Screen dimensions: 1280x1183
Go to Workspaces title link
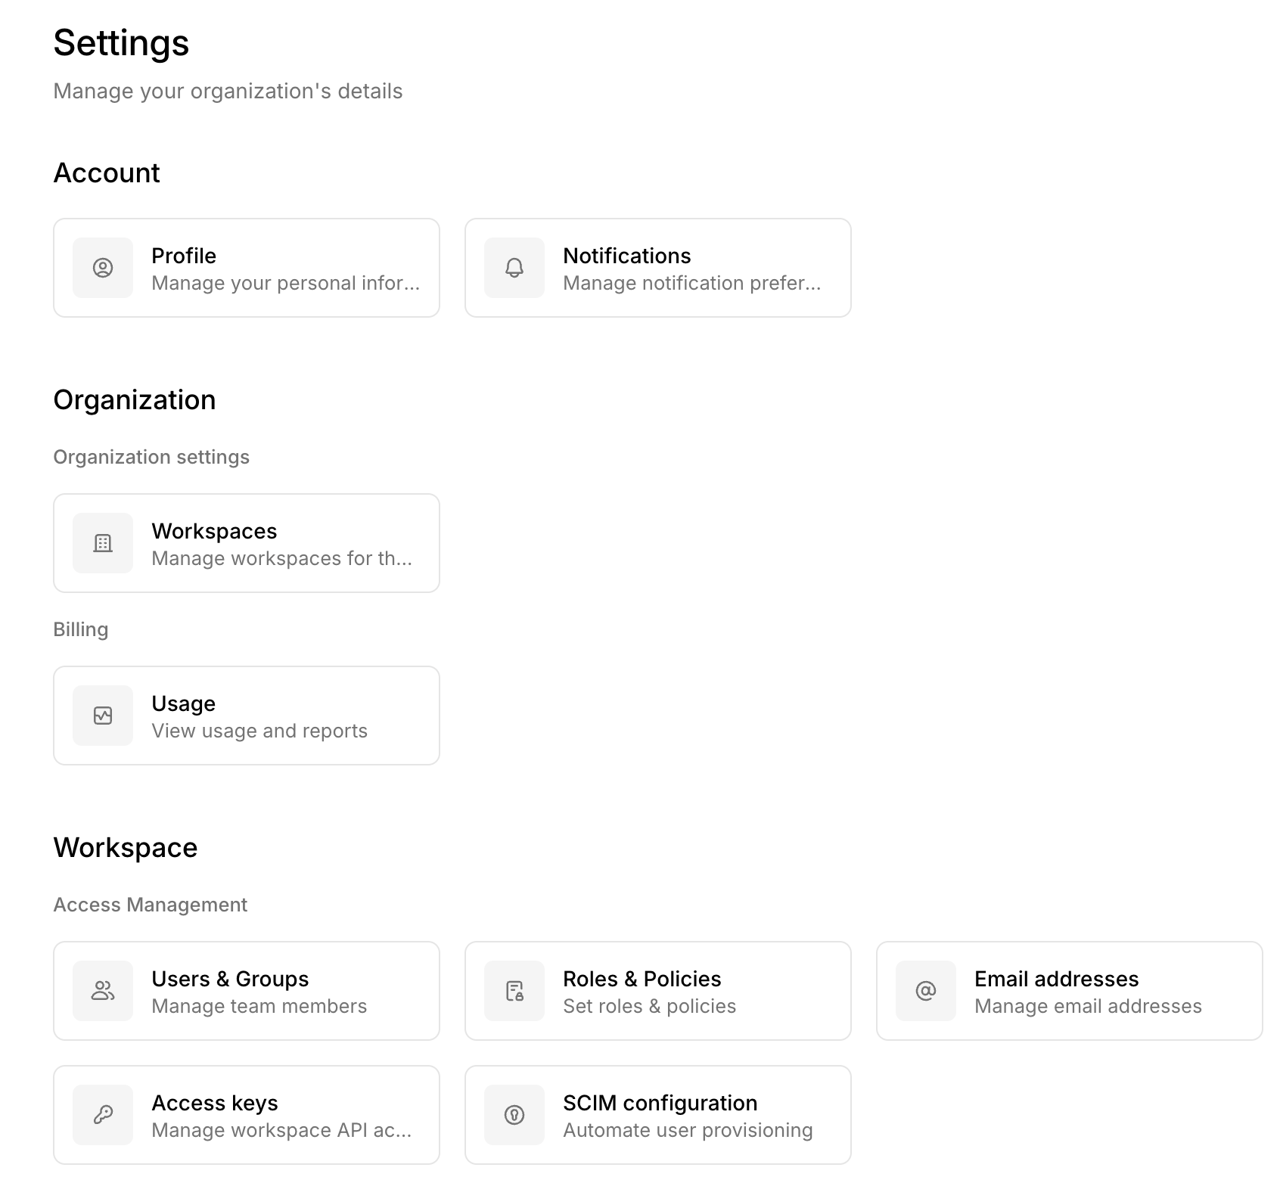214,531
